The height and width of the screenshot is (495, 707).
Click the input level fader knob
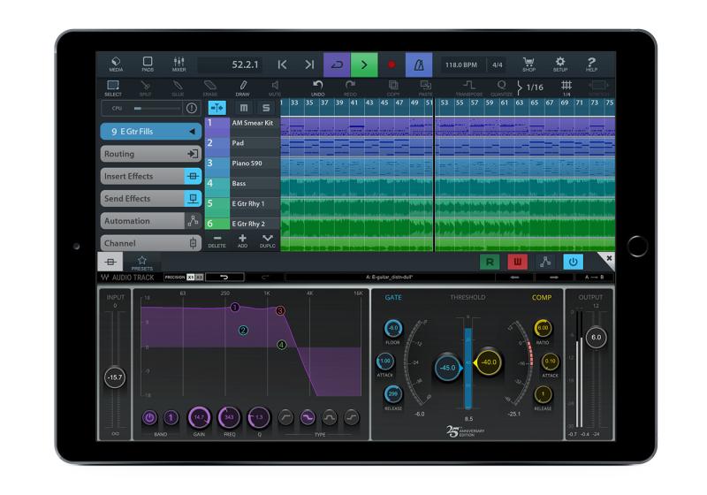pyautogui.click(x=115, y=377)
